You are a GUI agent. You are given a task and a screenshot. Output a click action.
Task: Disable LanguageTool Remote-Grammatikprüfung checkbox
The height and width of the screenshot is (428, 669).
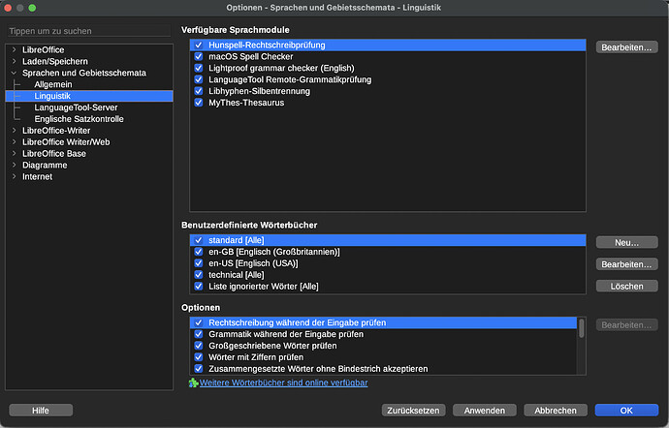(x=198, y=79)
